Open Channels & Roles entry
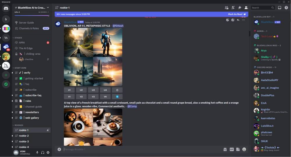Image resolution: width=291 pixels, height=157 pixels. pyautogui.click(x=32, y=28)
